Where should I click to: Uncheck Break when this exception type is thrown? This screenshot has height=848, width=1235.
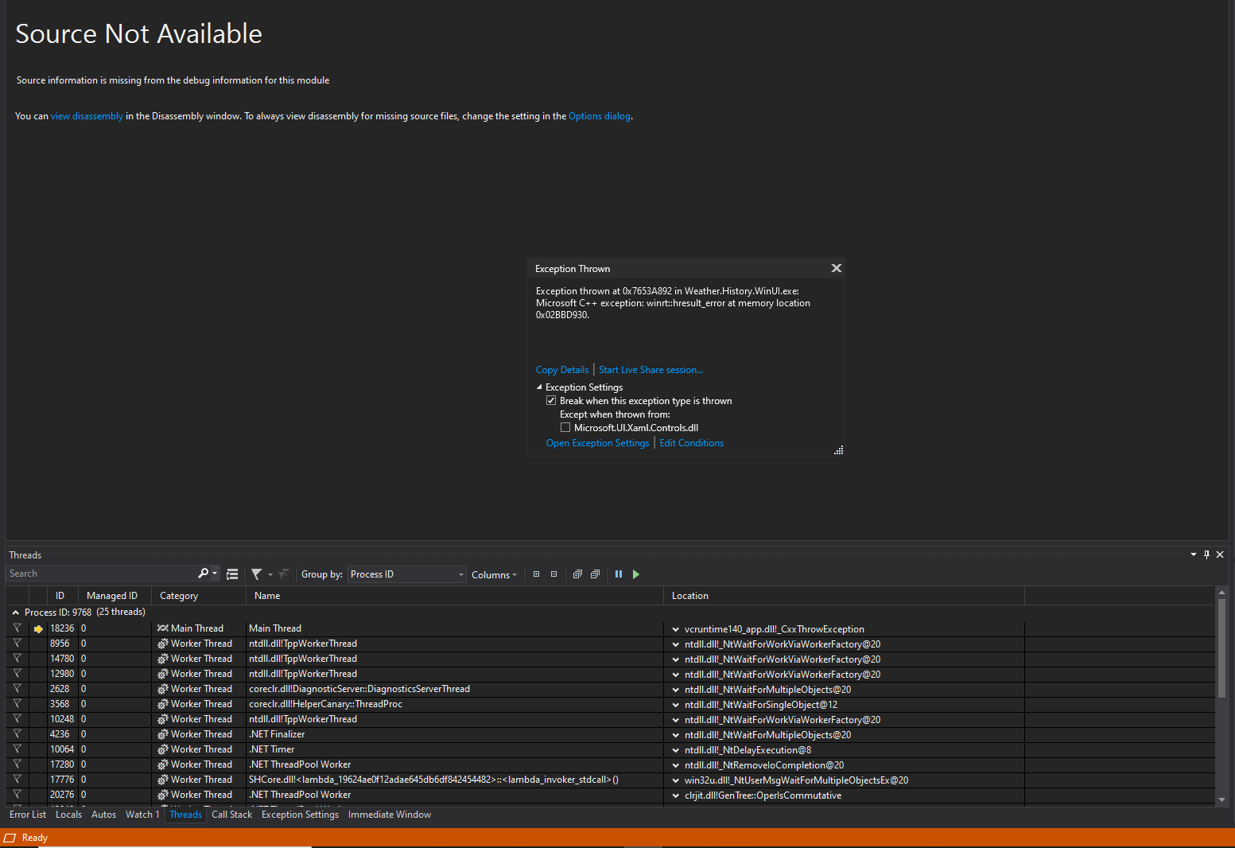point(551,401)
